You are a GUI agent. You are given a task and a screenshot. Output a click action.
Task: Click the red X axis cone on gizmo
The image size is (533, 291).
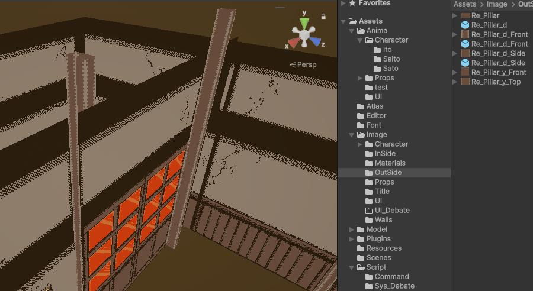[x=293, y=42]
